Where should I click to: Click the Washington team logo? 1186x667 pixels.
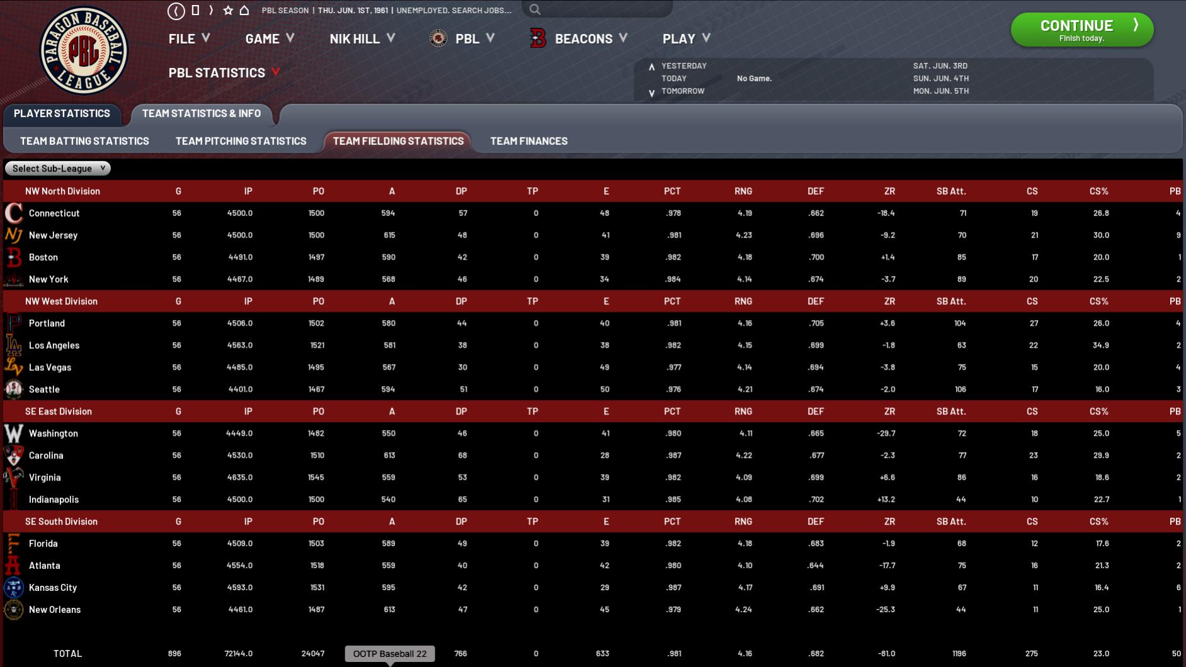point(13,433)
